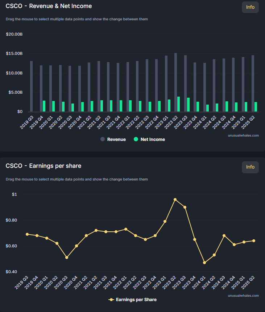Click the 2021 Q1 revenue bar
Image resolution: width=265 pixels, height=312 pixels.
pos(89,87)
